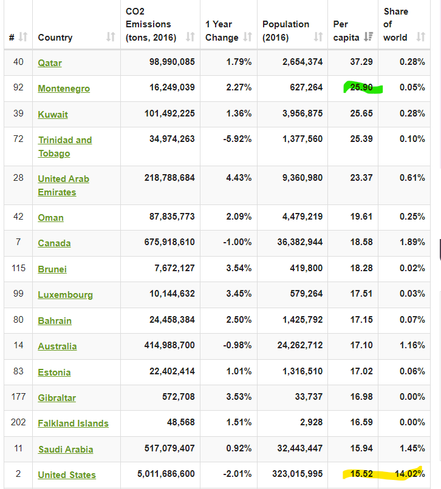Open the Gibraltar link
The image size is (441, 489).
tap(57, 398)
